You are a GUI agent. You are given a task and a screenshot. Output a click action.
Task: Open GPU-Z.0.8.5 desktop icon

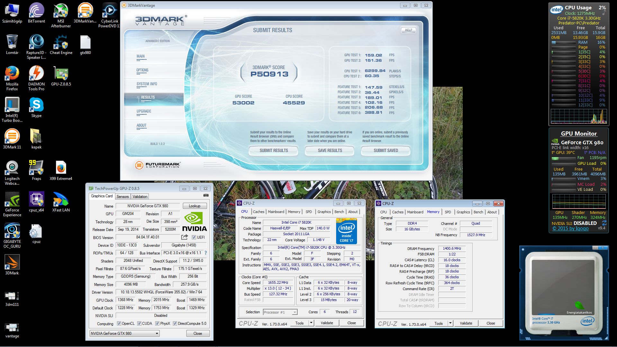(61, 74)
